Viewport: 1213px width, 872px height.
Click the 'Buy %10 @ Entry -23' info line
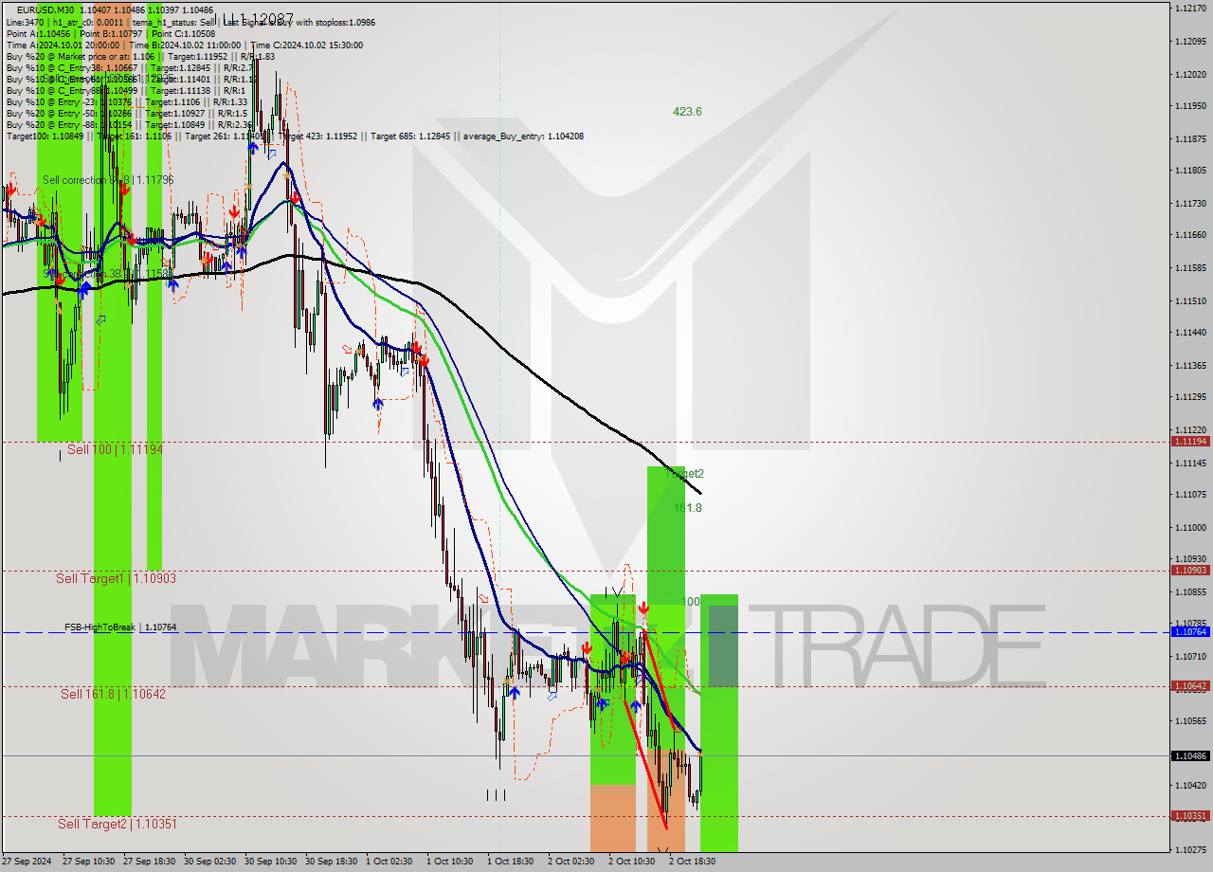(127, 101)
